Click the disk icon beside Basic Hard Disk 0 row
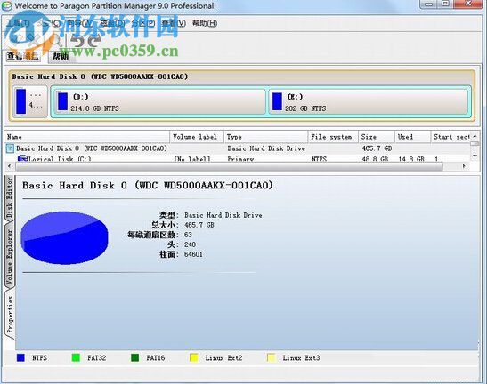487x384 pixels. pyautogui.click(x=11, y=148)
